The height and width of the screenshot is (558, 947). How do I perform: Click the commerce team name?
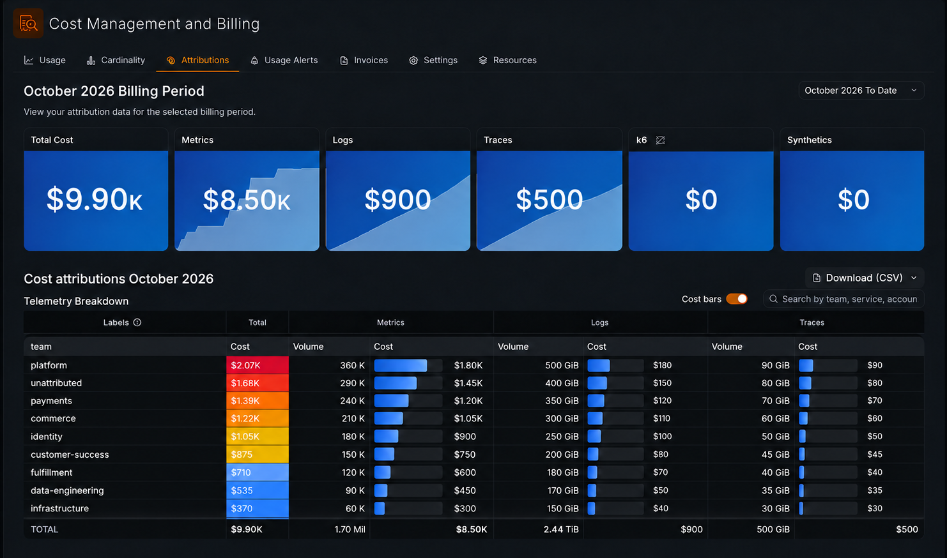tap(53, 419)
